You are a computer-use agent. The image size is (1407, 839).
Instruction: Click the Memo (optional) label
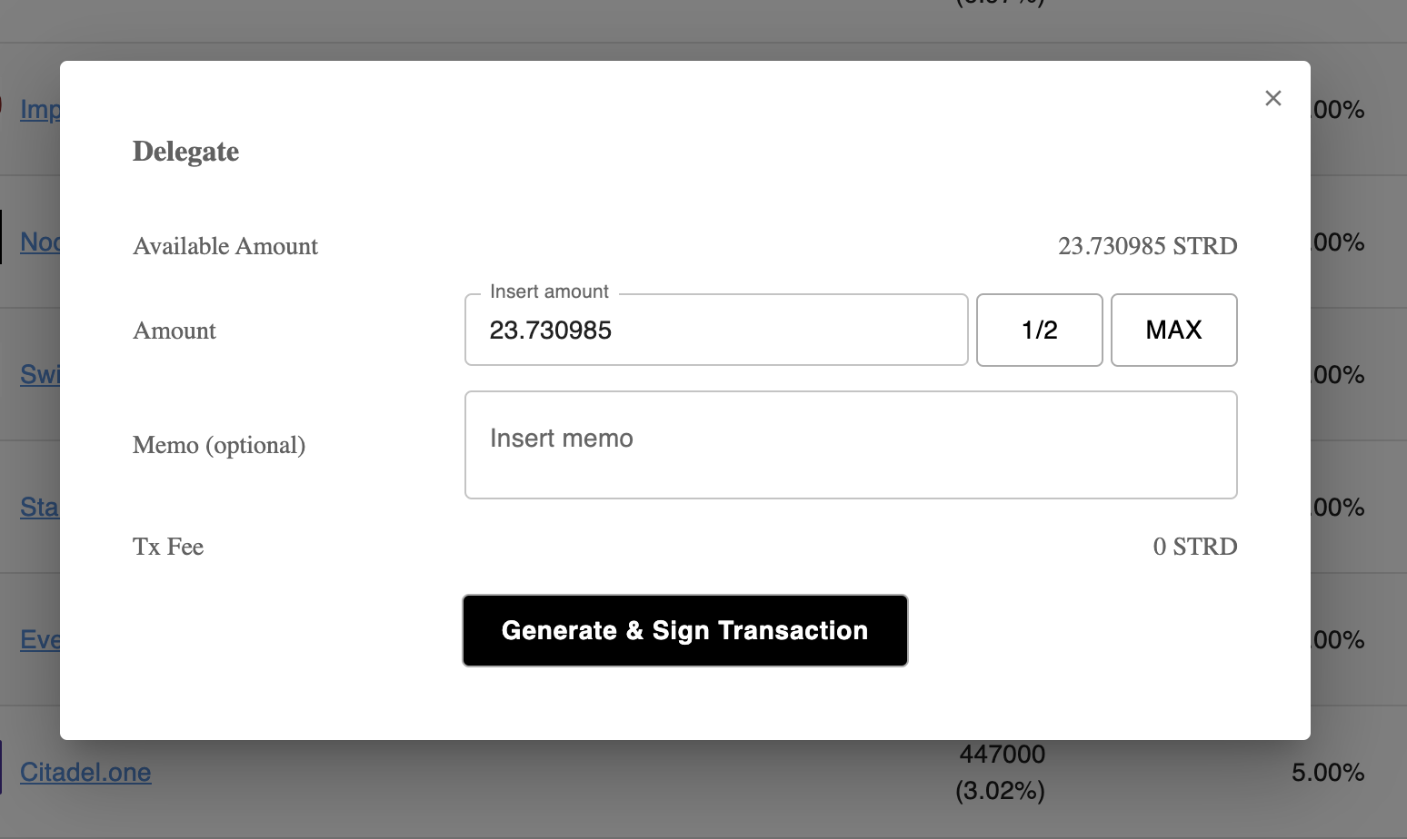219,445
